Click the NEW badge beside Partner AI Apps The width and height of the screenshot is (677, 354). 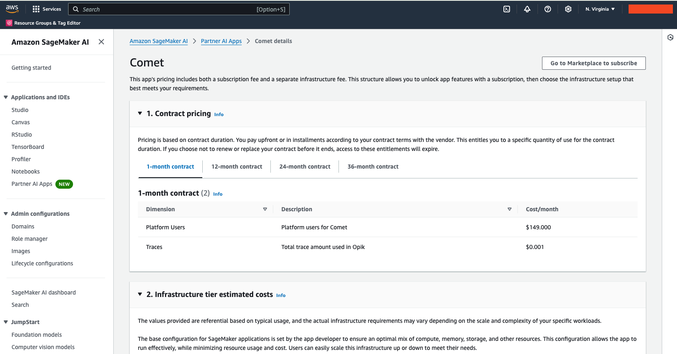point(64,184)
